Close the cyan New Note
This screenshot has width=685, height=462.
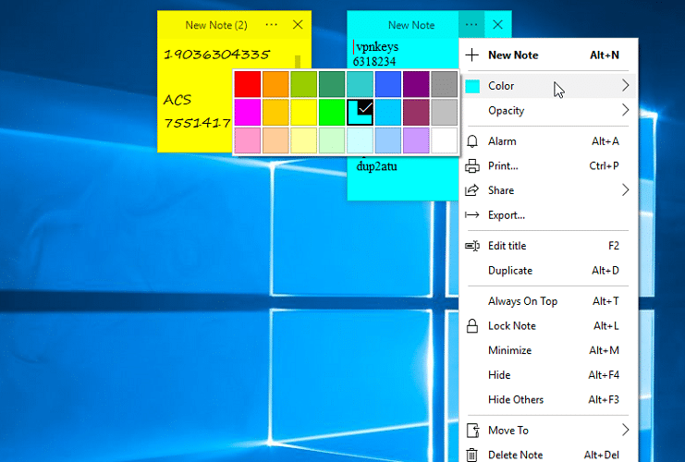click(x=497, y=25)
